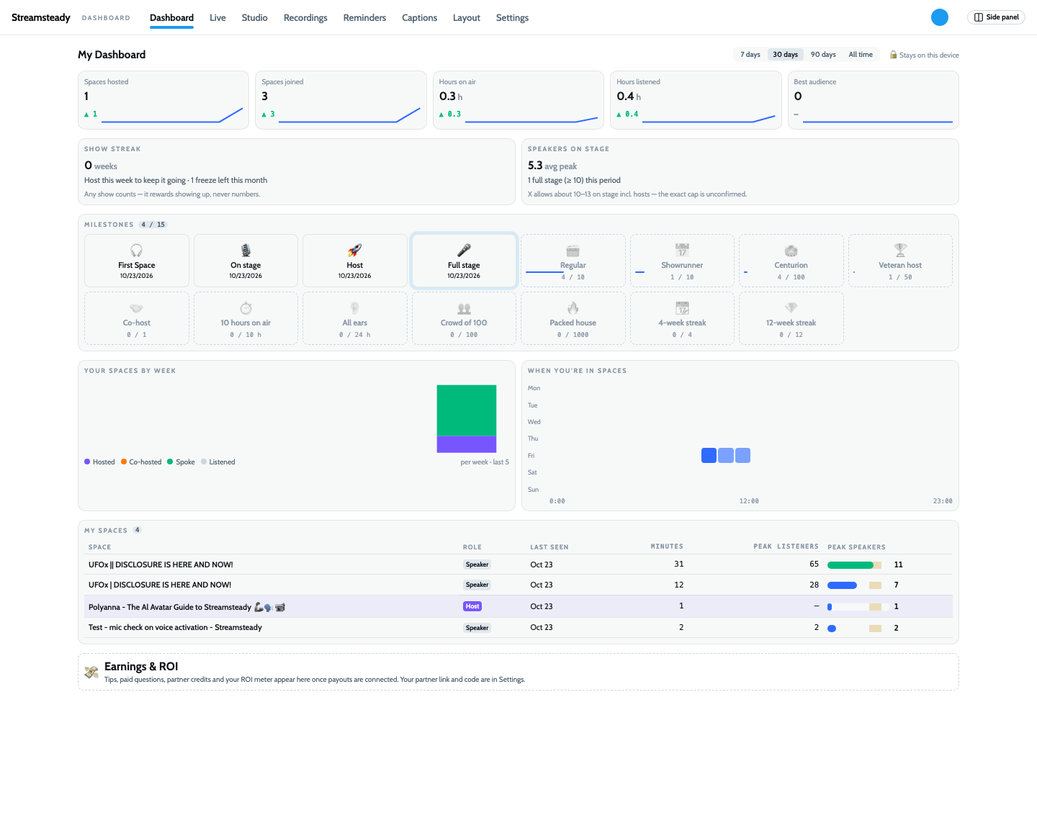Click the Earnings & ROI money icon

point(91,672)
